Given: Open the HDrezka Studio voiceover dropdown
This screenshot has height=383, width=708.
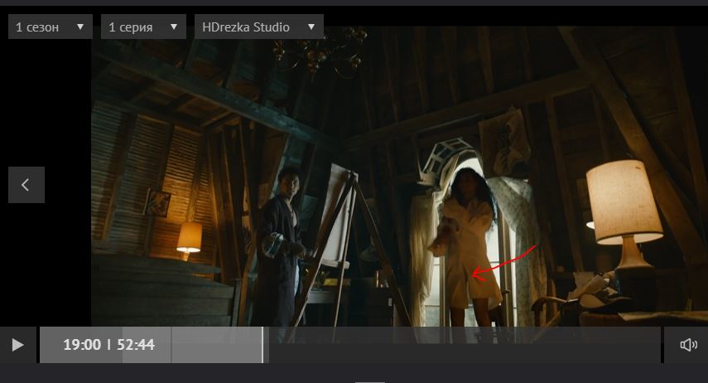Looking at the screenshot, I should [258, 27].
